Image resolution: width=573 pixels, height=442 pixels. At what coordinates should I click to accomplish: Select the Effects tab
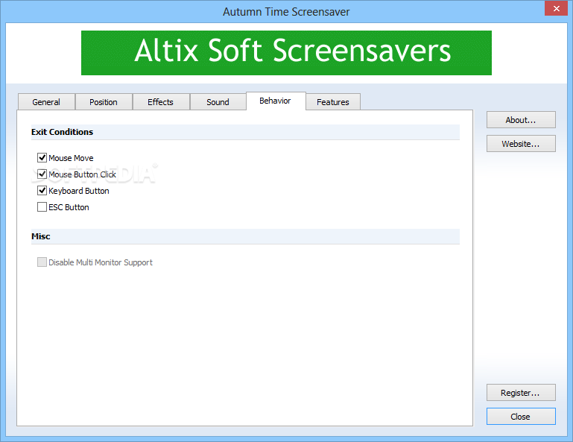point(160,102)
